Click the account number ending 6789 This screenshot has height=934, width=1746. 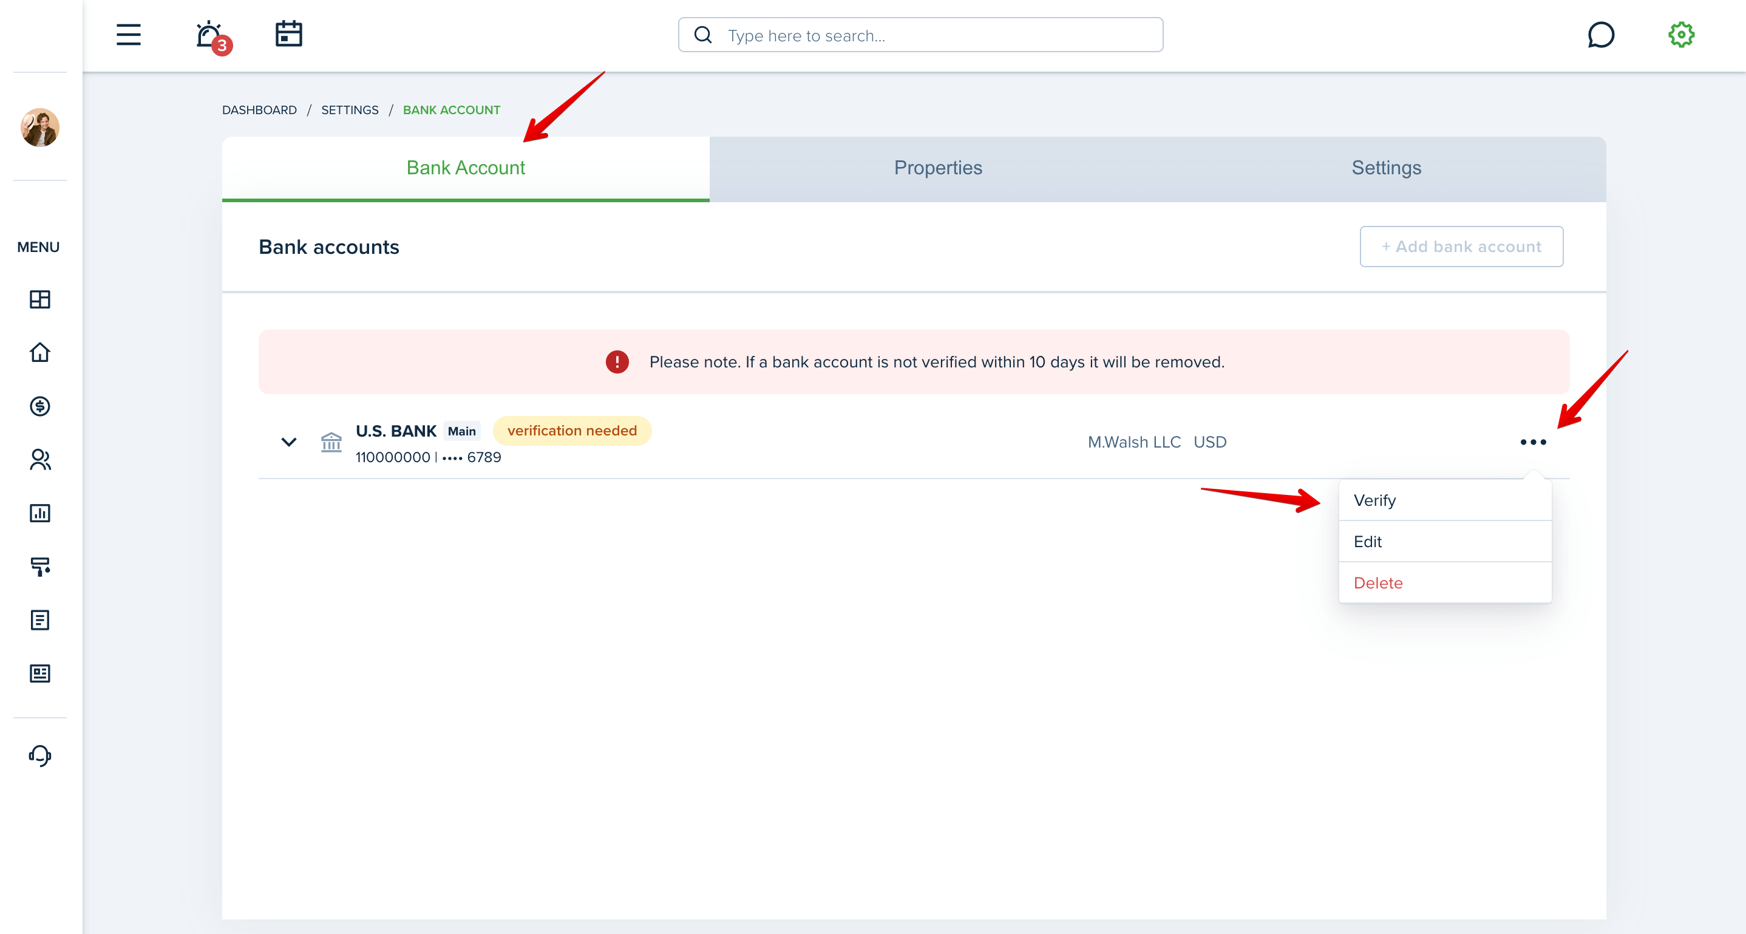pos(429,457)
